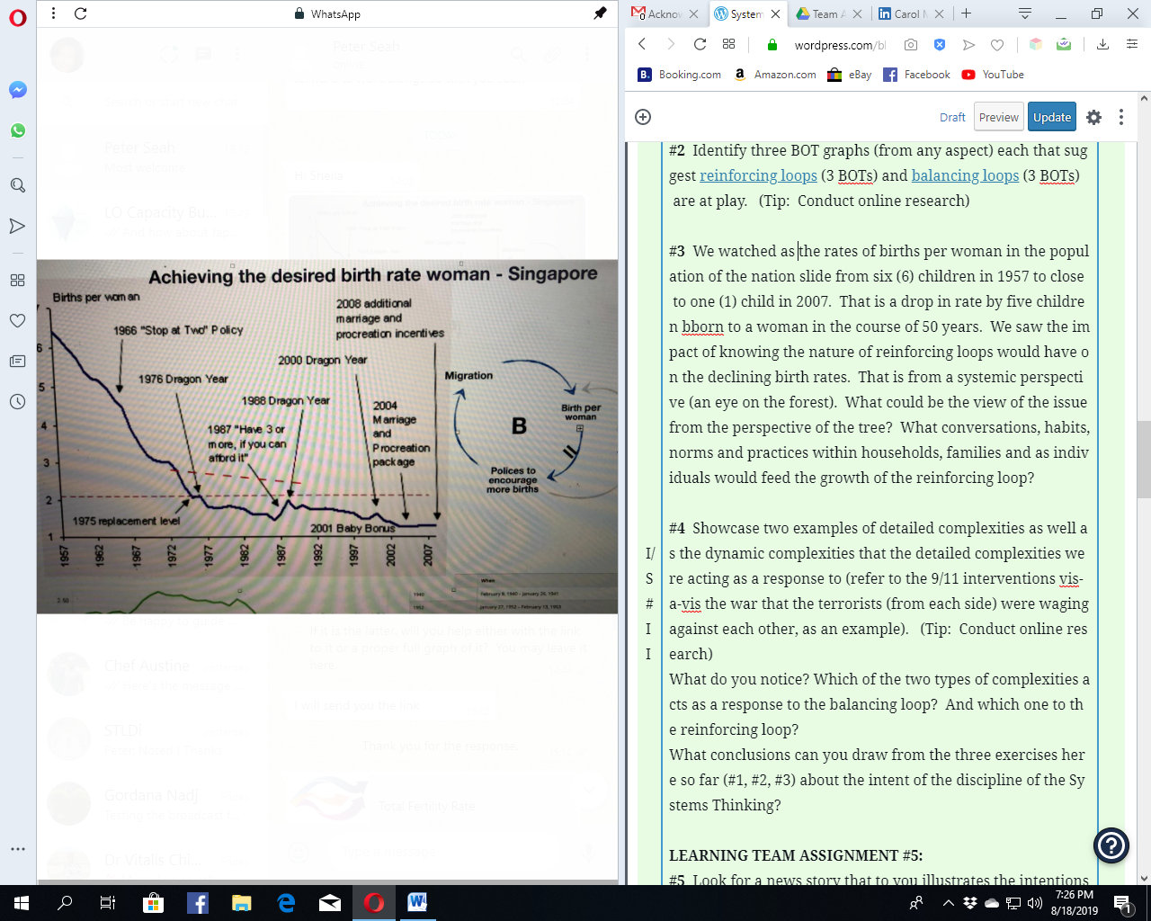The height and width of the screenshot is (921, 1151).
Task: Open the History clock icon in sidebar
Action: click(17, 401)
